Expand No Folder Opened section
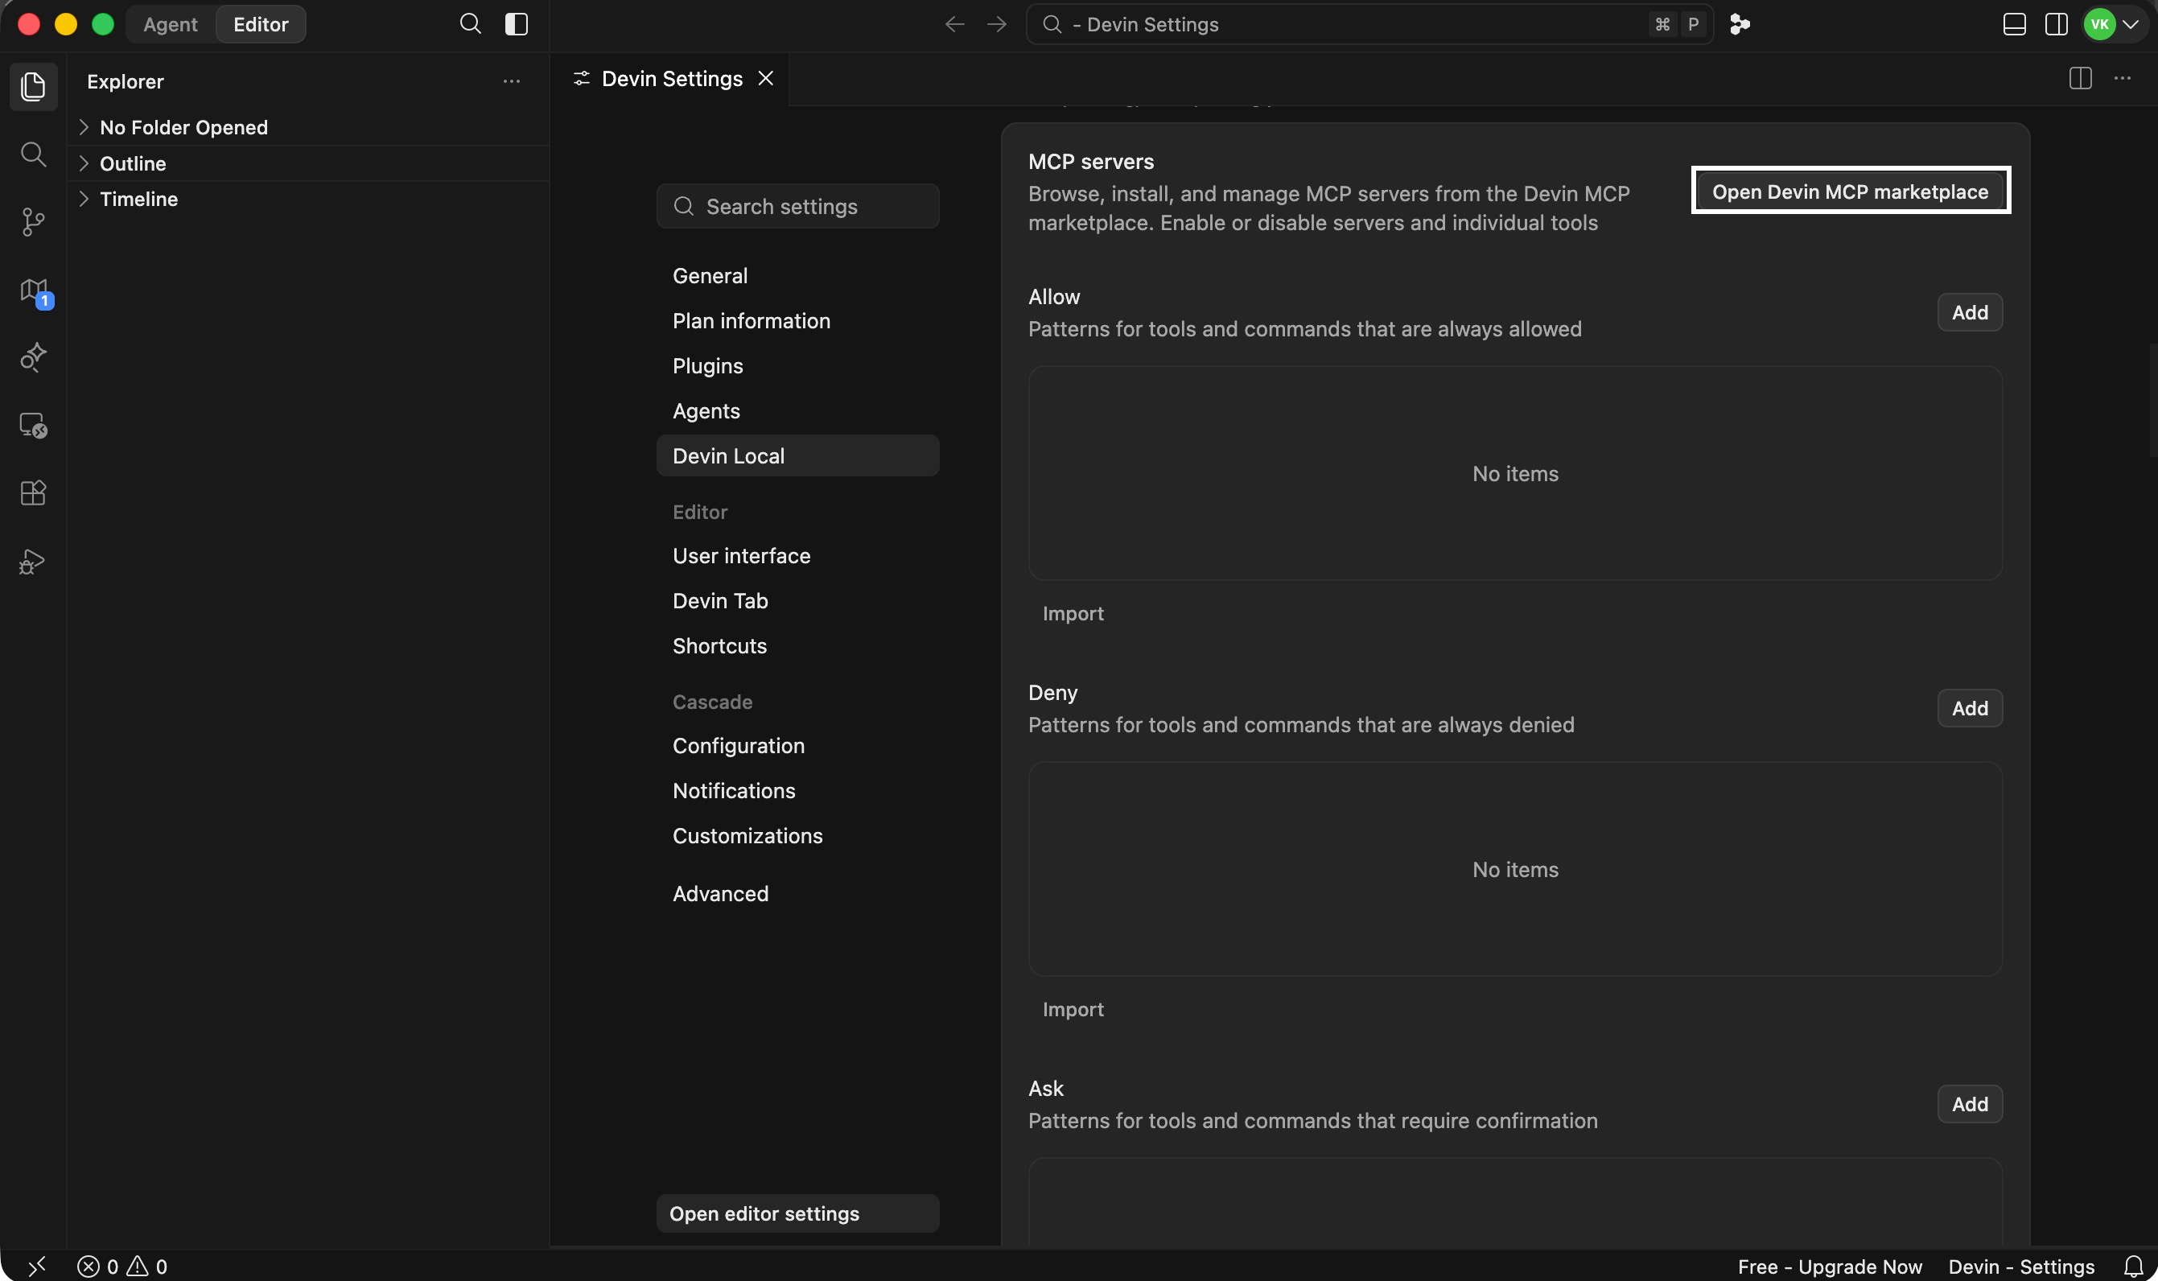Viewport: 2158px width, 1281px height. coord(309,128)
